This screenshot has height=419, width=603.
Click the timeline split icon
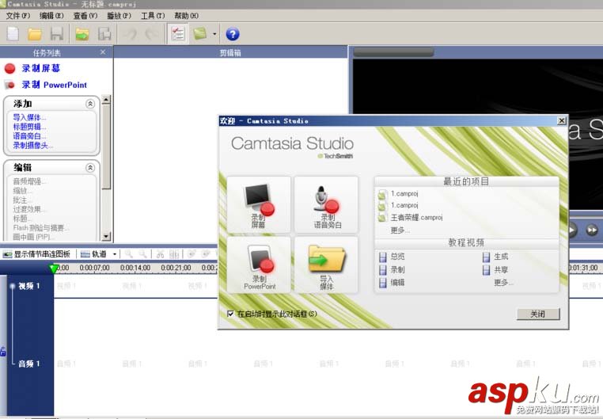pyautogui.click(x=174, y=254)
